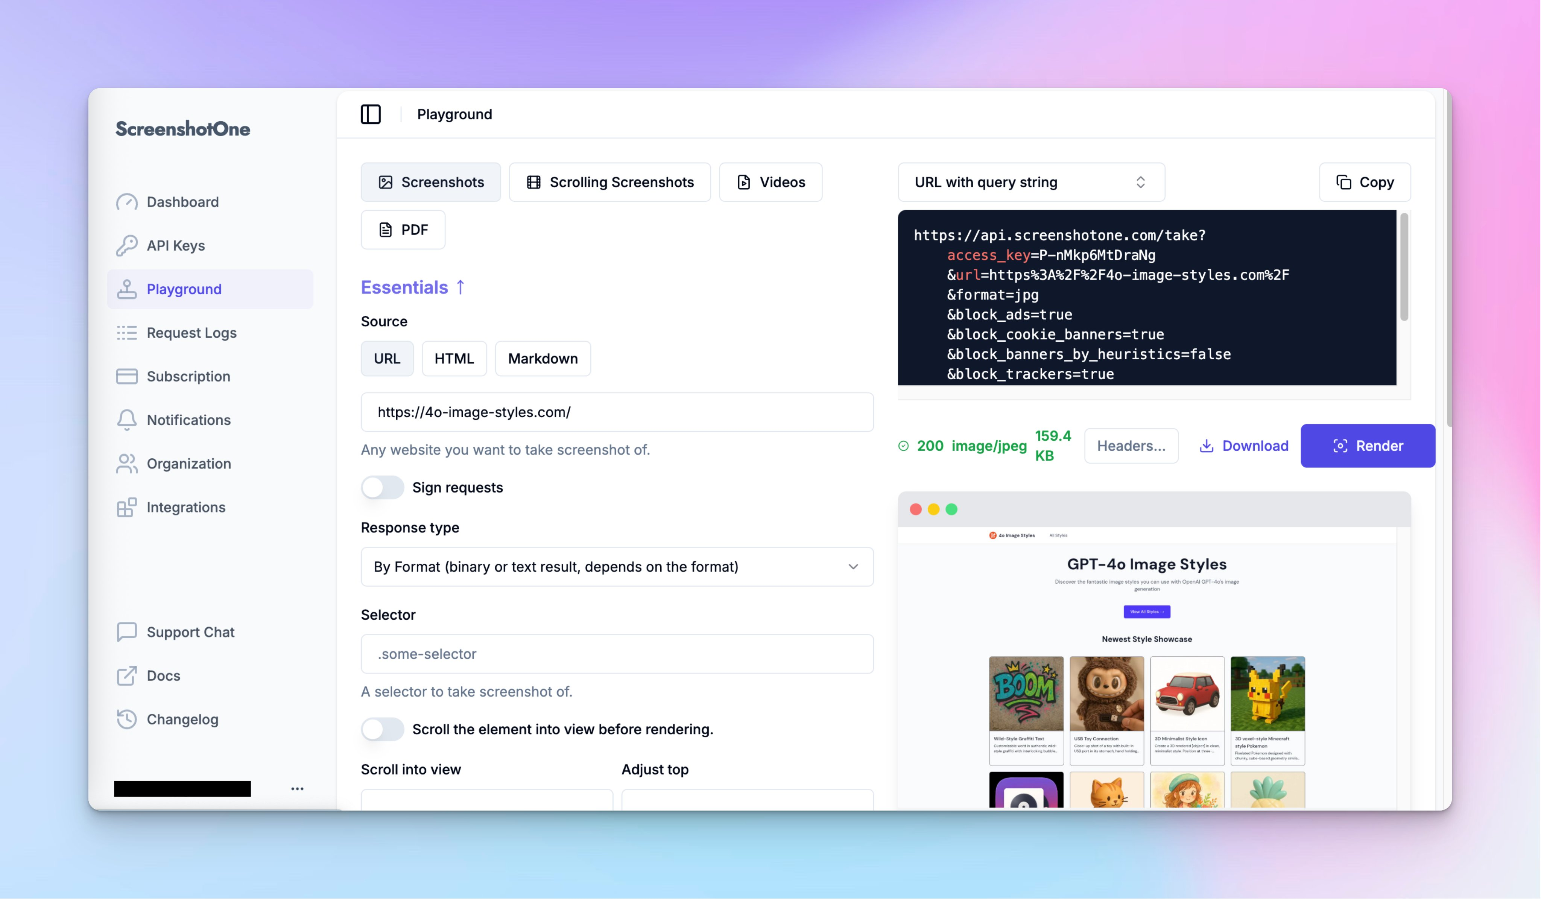Click the Download link
Screen dimensions: 1541x899
(x=1244, y=446)
